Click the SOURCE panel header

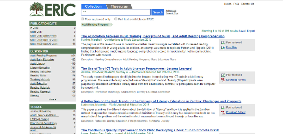point(53,107)
